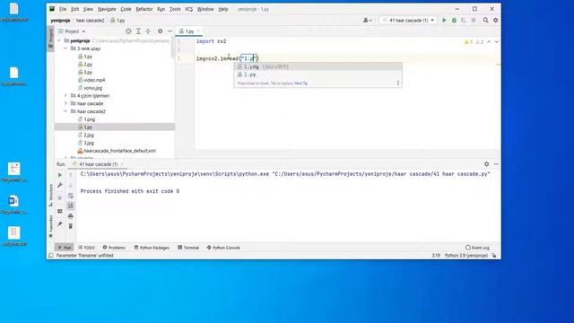Print Run console output
Screen dimensions: 574x323
[71, 216]
